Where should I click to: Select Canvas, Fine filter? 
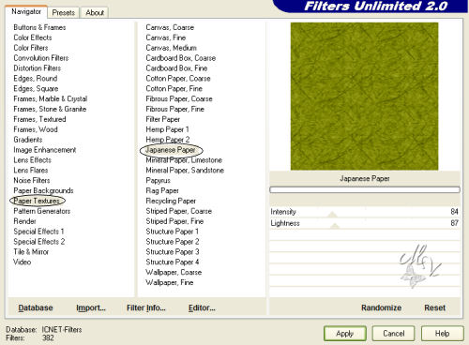coord(166,37)
